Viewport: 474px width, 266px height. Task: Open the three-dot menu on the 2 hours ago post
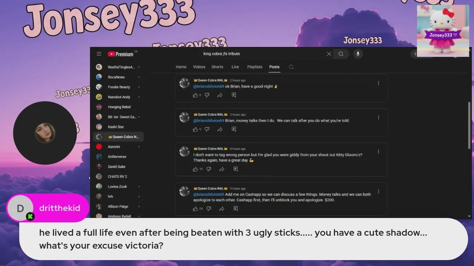[x=378, y=83]
